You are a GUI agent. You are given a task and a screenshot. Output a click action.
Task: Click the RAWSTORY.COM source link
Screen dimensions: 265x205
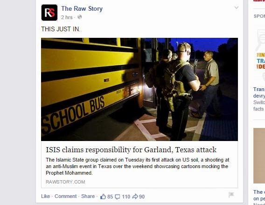click(x=65, y=182)
